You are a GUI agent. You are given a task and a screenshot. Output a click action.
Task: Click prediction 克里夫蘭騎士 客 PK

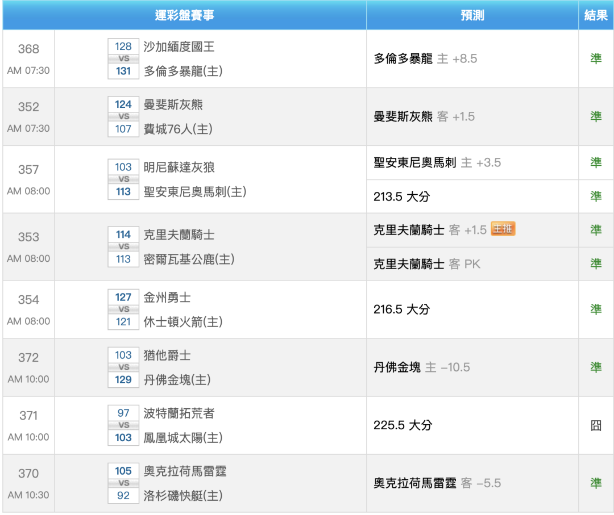tap(427, 264)
